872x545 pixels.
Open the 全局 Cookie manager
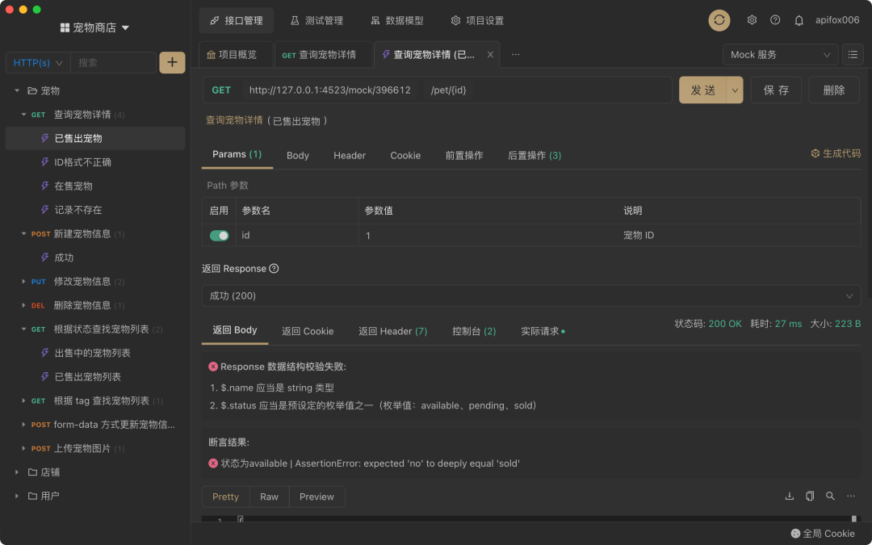824,533
